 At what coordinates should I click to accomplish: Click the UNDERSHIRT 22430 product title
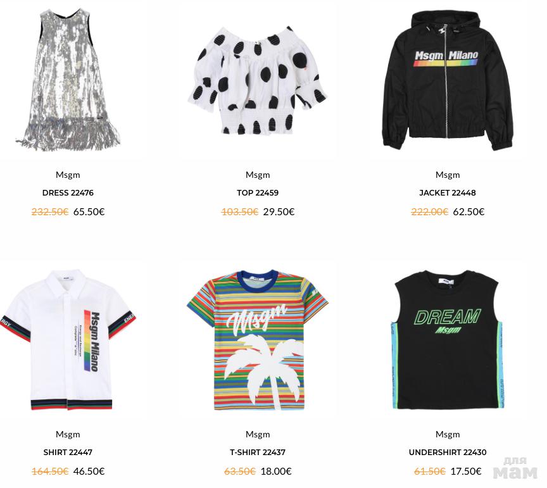[448, 453]
